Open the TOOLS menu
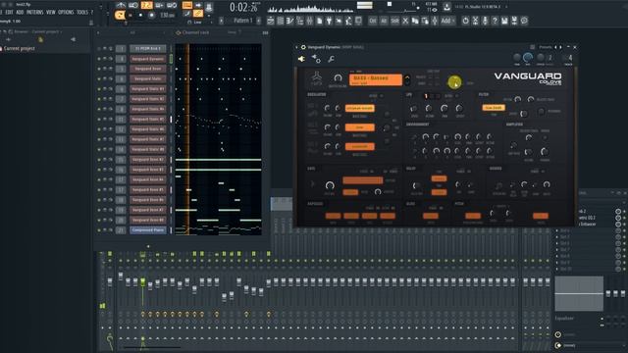The width and height of the screenshot is (628, 353). pyautogui.click(x=82, y=13)
